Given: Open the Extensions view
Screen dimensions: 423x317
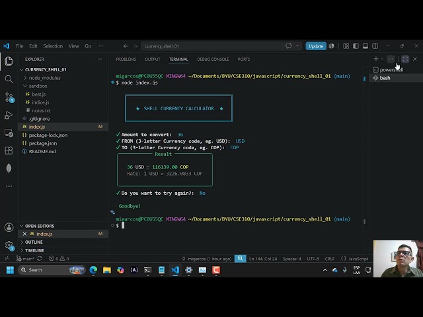Looking at the screenshot, I should point(9,151).
